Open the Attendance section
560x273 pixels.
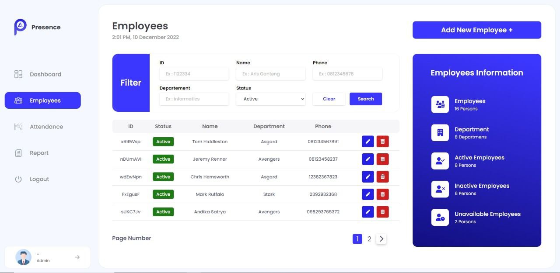(x=17, y=126)
